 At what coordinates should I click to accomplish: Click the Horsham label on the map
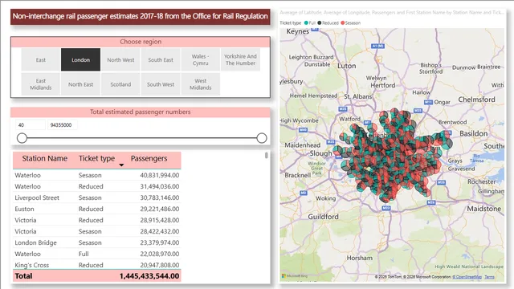[359, 258]
